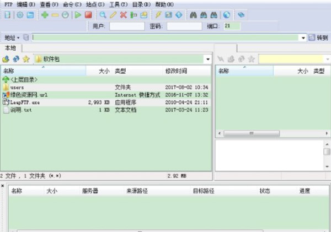Click the remote pane scrollbar right arrow
331x232 pixels.
(327, 133)
